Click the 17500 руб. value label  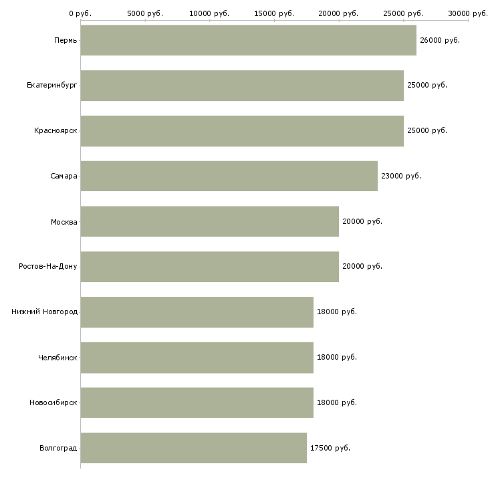(330, 448)
